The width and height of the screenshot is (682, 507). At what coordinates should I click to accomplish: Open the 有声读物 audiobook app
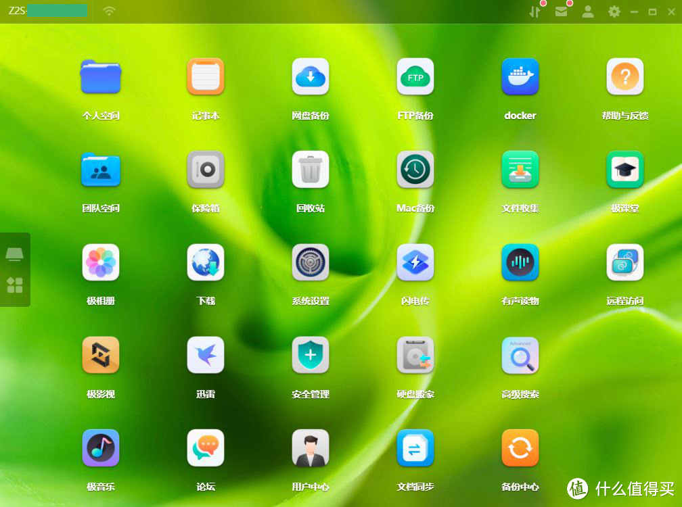click(520, 262)
